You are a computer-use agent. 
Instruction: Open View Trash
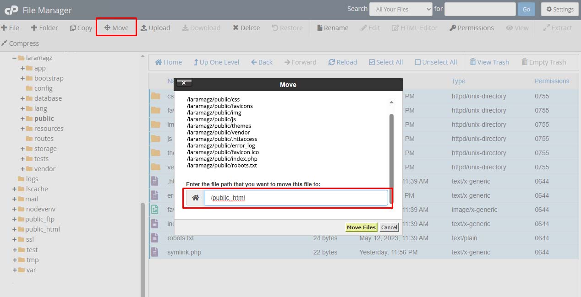tap(489, 62)
